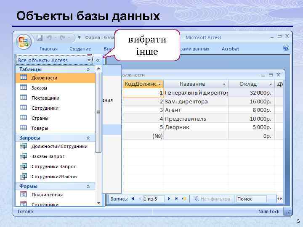Close the Должности table window
The width and height of the screenshot is (303, 227).
point(278,75)
